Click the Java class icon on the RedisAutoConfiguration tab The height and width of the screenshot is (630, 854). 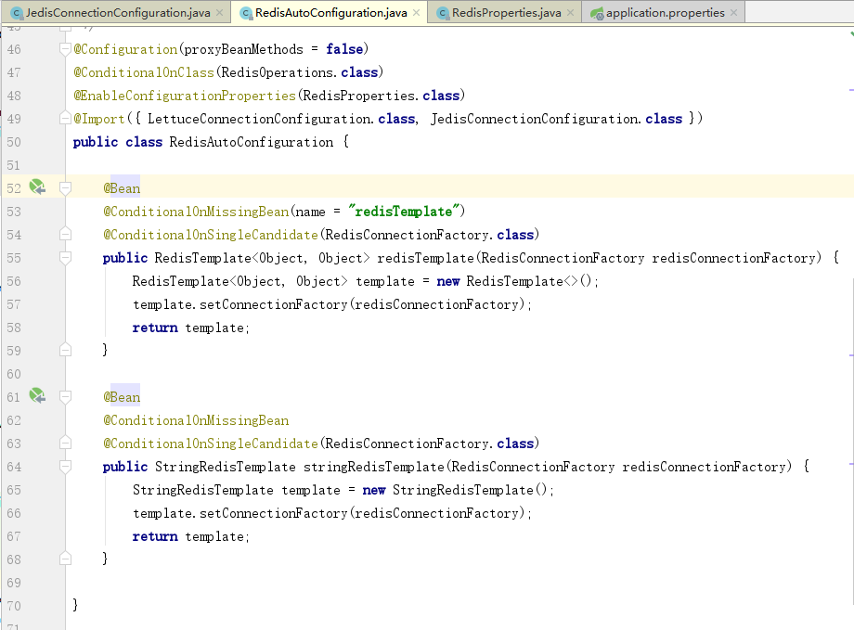tap(246, 13)
